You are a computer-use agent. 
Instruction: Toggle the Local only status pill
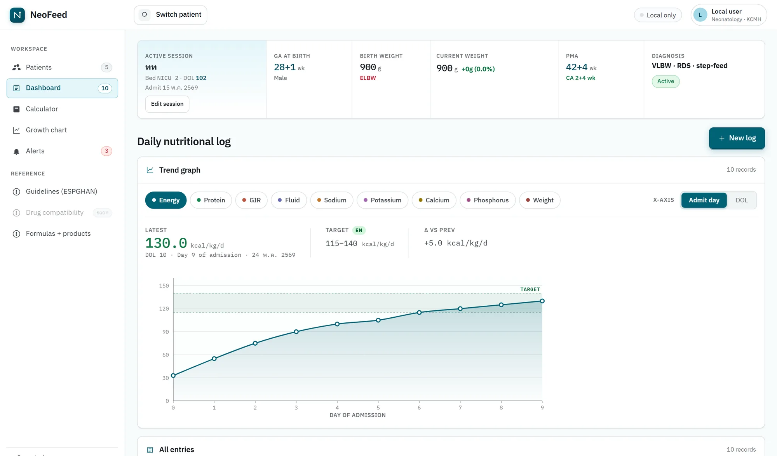[x=658, y=15]
